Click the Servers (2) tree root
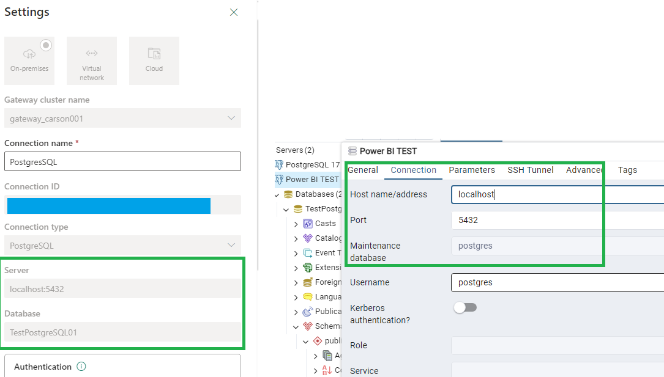 (x=295, y=150)
